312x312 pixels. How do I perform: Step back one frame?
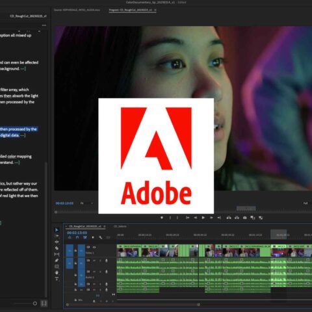tap(196, 218)
